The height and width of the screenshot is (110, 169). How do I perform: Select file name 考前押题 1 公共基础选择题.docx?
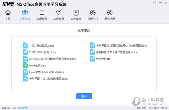pyautogui.click(x=48, y=79)
